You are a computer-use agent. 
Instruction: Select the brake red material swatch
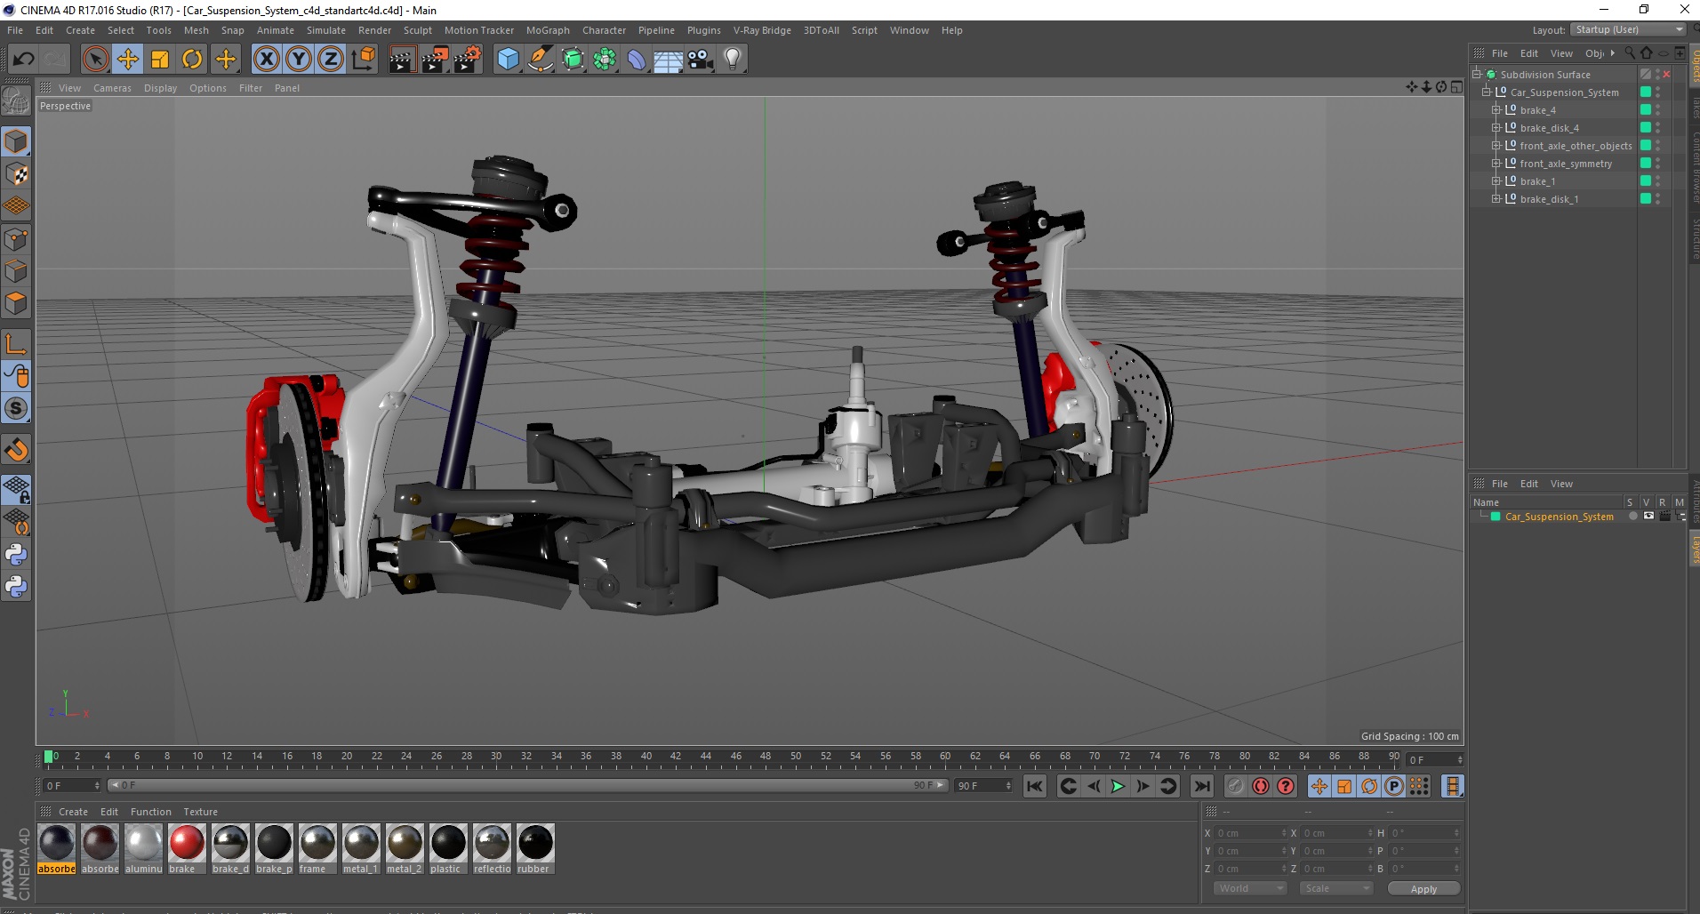[x=187, y=850]
